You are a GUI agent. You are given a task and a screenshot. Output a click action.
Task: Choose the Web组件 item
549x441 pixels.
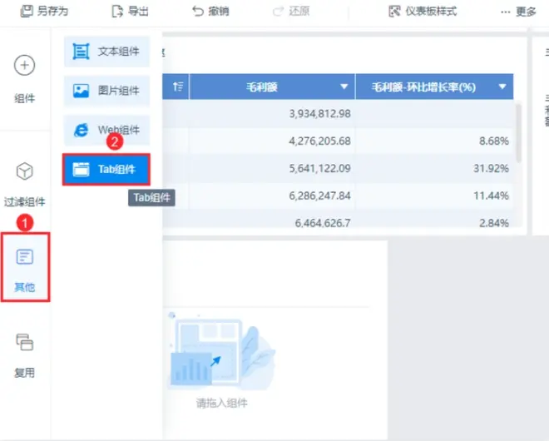(106, 130)
